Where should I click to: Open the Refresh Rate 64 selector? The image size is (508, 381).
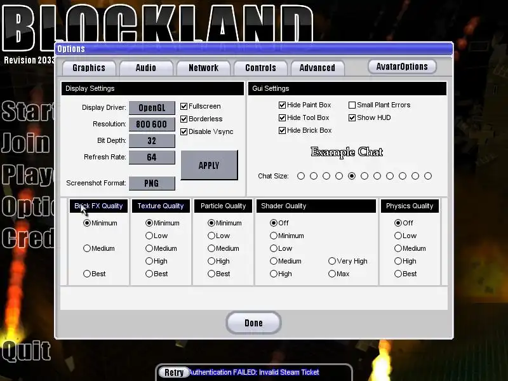(152, 157)
